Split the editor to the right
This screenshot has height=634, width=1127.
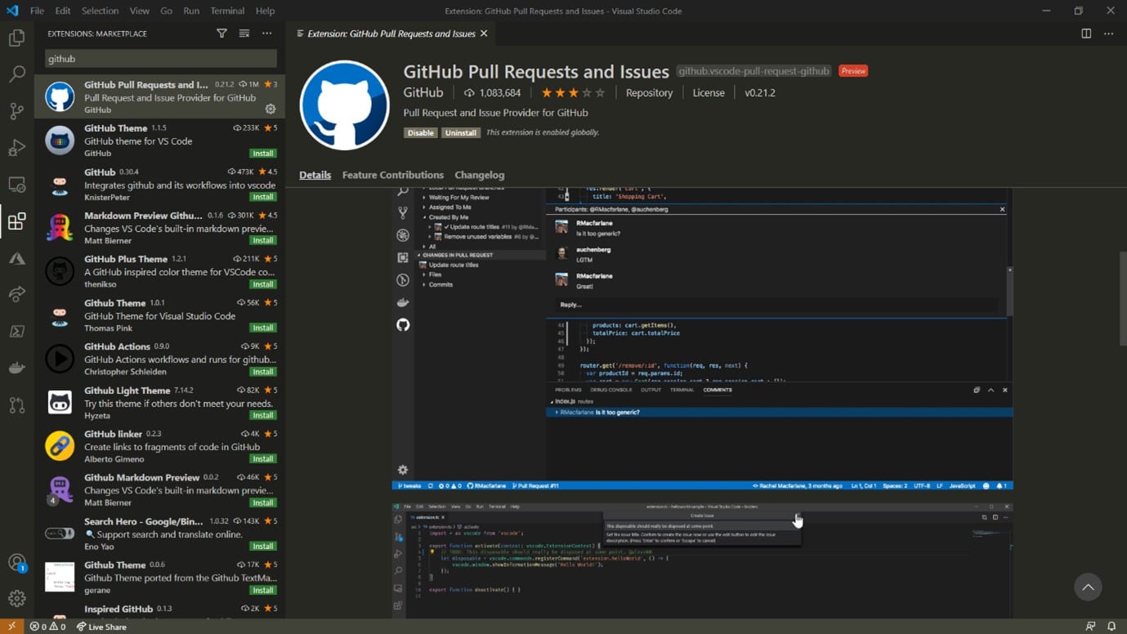pos(1086,33)
